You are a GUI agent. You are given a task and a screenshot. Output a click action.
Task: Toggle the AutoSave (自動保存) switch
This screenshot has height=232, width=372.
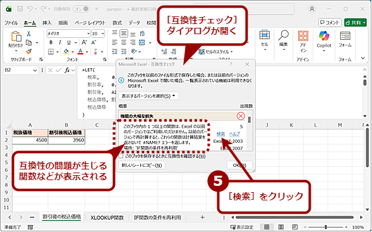[x=81, y=9]
